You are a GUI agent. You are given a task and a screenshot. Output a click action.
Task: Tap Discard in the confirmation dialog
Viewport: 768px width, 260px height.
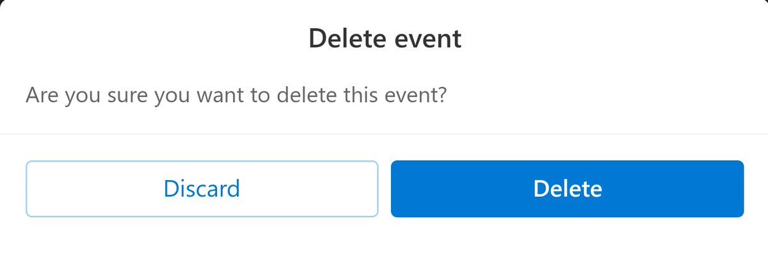point(202,189)
